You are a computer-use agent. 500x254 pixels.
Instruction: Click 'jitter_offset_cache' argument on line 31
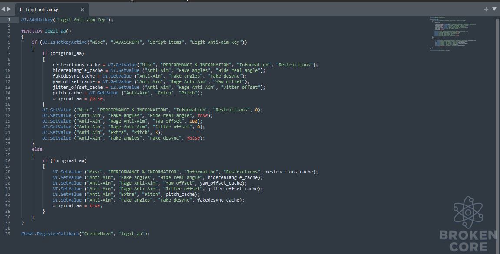tap(232, 189)
